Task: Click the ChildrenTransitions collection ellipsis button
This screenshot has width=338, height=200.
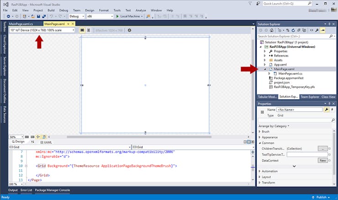Action: 322,149
